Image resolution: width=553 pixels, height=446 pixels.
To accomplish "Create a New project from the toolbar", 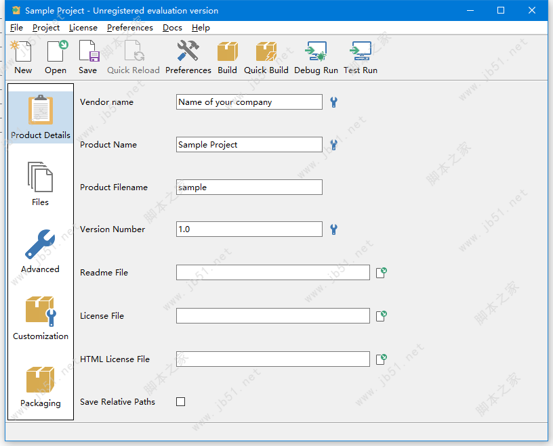I will click(22, 57).
